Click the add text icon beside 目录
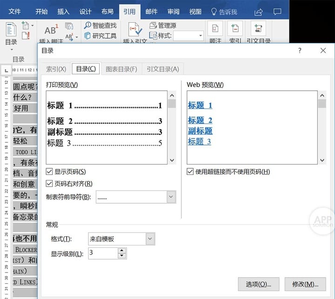Screen dimensions: 335x299 click(26, 26)
